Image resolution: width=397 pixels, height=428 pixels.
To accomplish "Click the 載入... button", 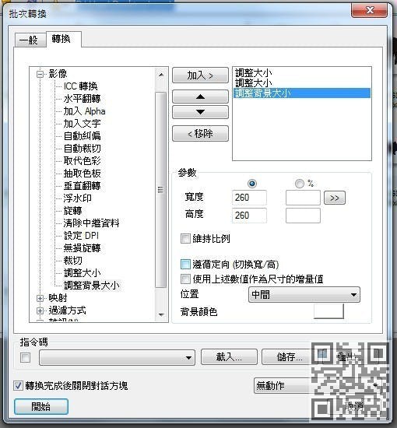I will tap(229, 356).
